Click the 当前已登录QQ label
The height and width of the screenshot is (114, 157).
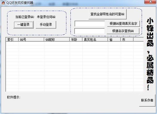tap(25, 17)
